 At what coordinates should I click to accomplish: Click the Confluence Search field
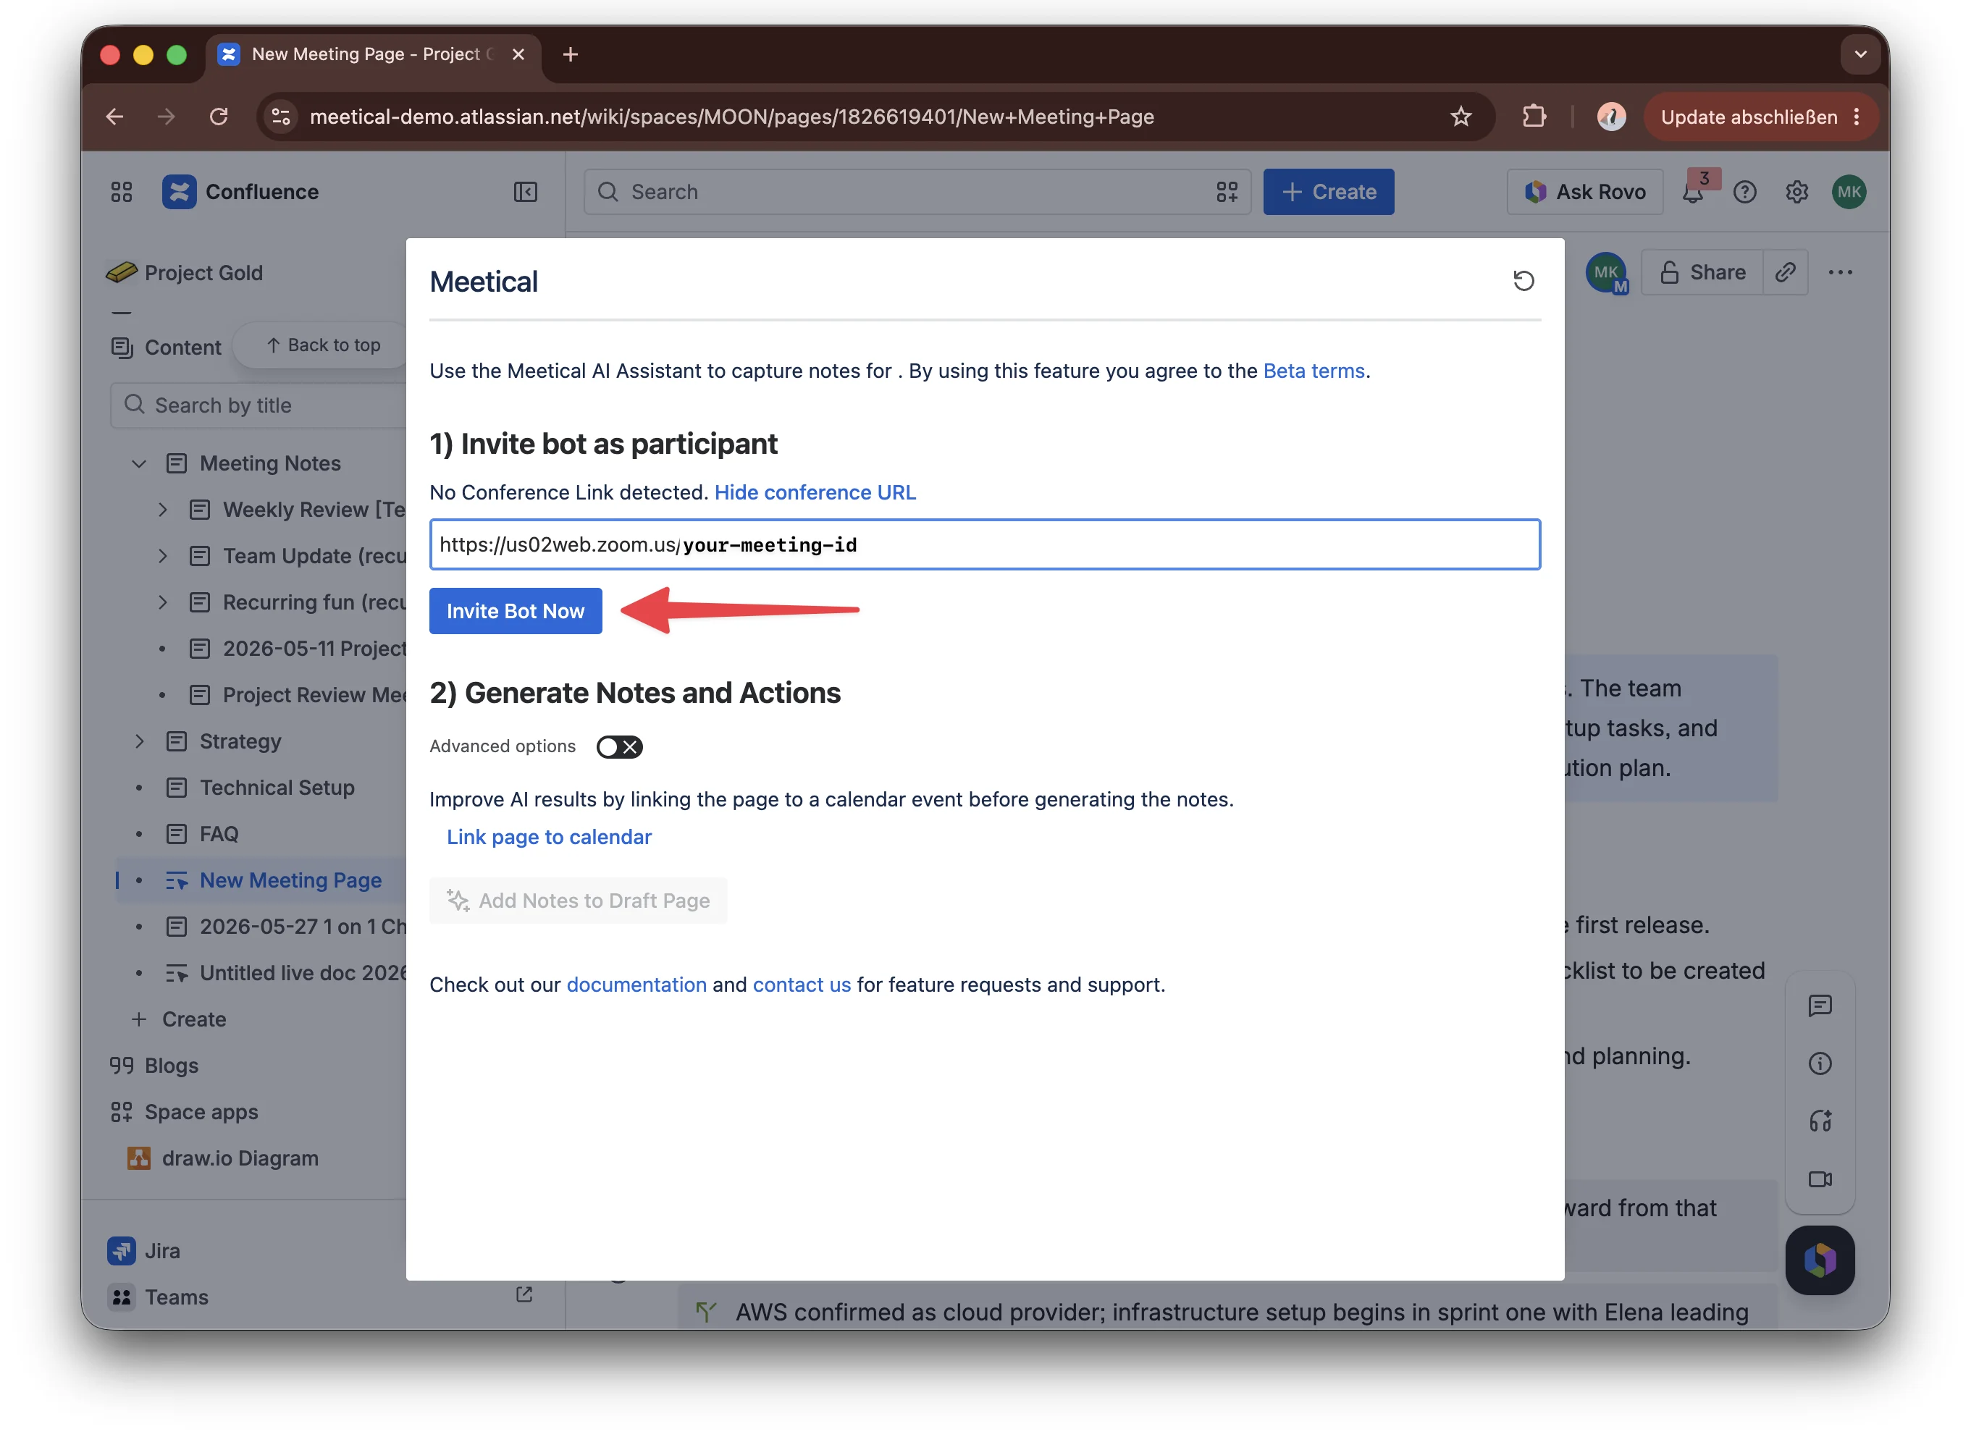pyautogui.click(x=917, y=191)
